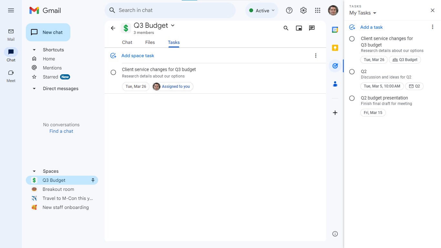Collapse the Direct messages section

34,88
